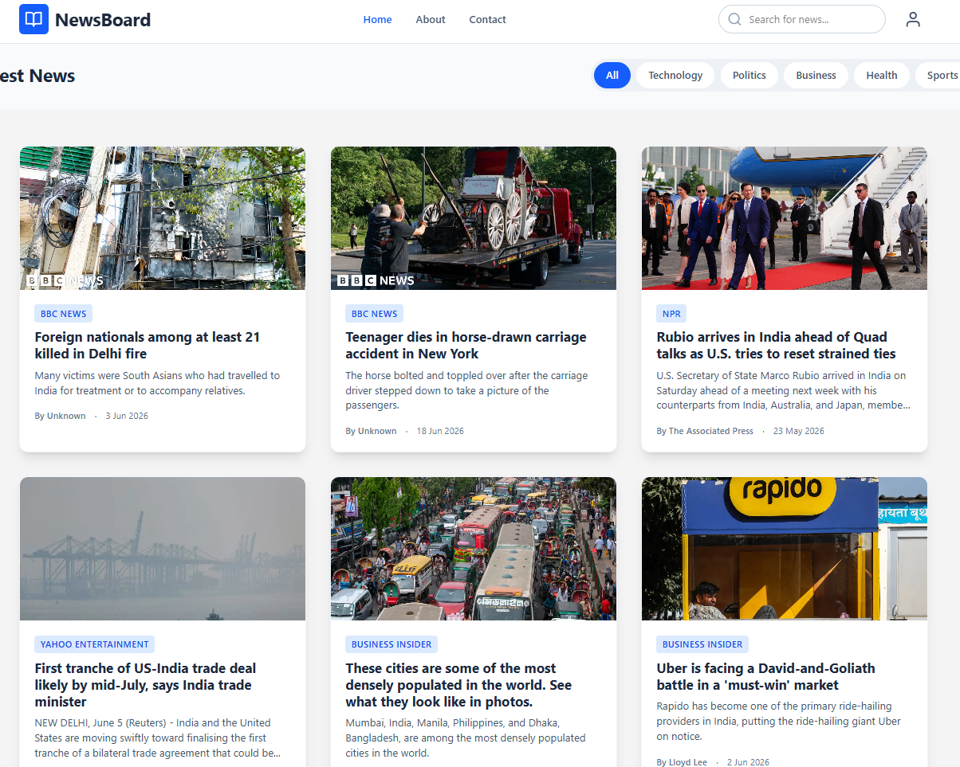Viewport: 960px width, 767px height.
Task: Click the hazy port cranes thumbnail
Action: [163, 549]
